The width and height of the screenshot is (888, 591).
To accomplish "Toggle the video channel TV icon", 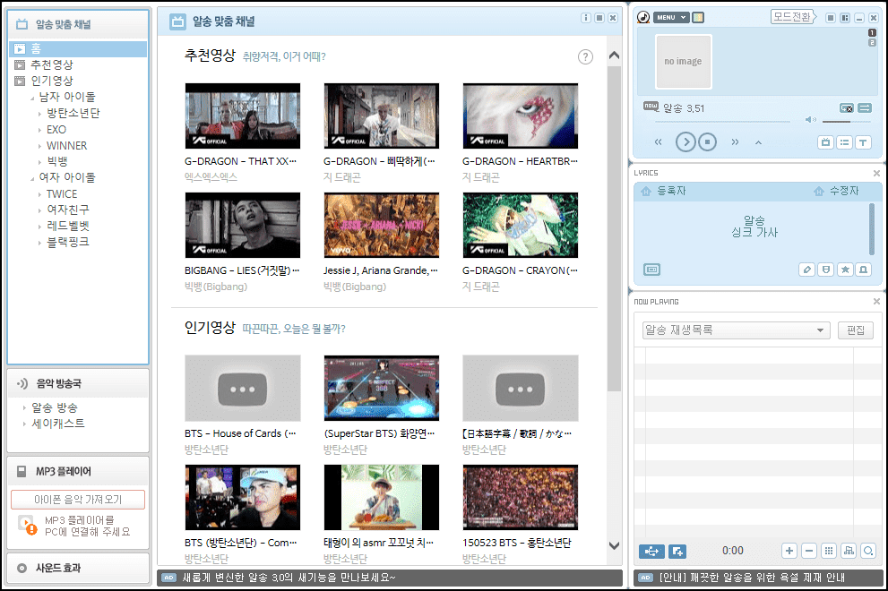I will tap(825, 142).
